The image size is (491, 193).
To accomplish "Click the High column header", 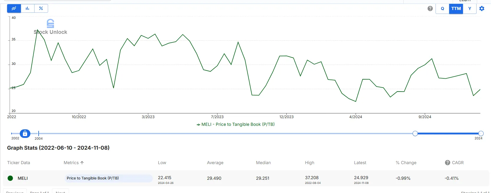I will pos(310,163).
